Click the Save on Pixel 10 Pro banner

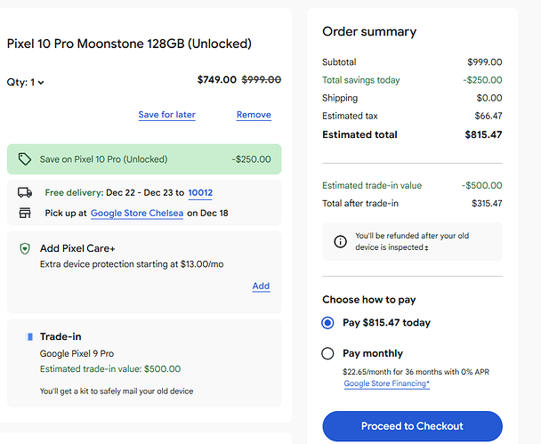click(144, 159)
